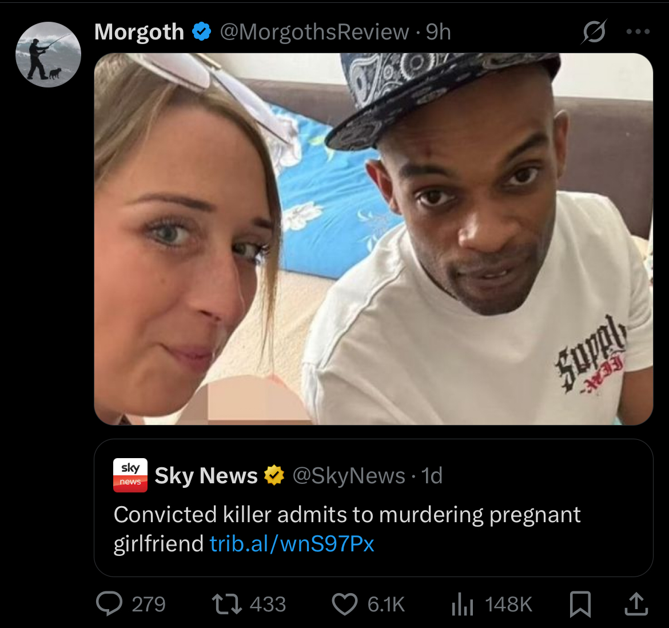669x628 pixels.
Task: Open the attached selfie photo
Action: point(373,239)
